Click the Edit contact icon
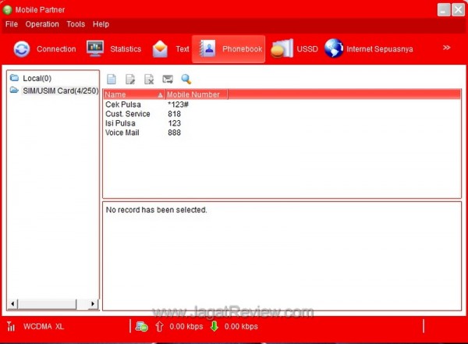Screen dimensions: 468x344 coord(130,79)
